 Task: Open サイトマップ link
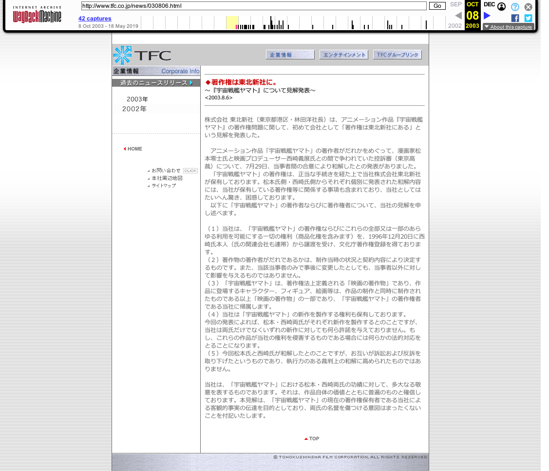click(x=164, y=186)
